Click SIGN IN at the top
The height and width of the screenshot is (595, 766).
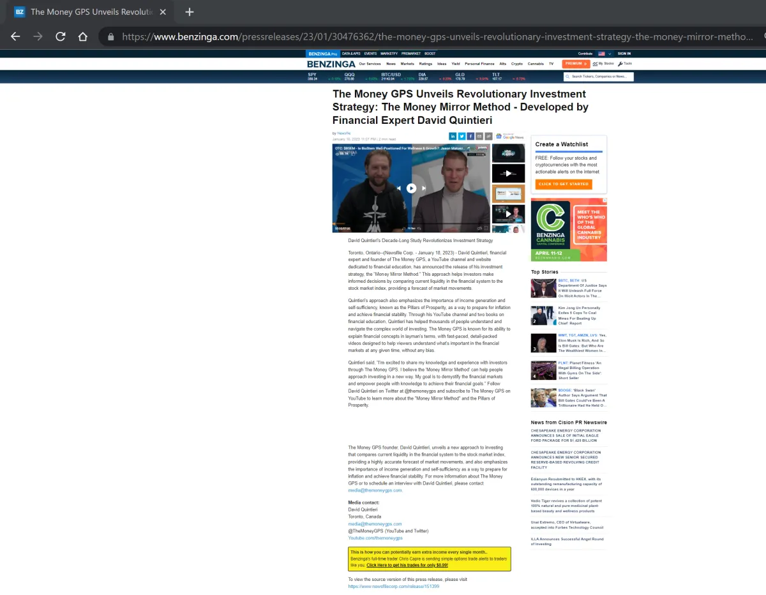(624, 54)
